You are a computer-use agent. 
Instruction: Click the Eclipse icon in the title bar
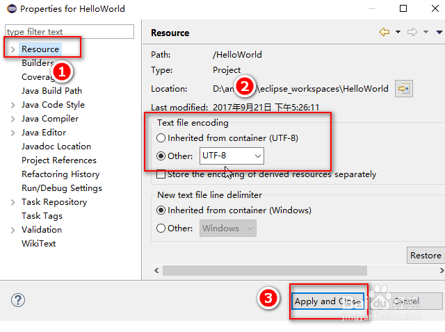pos(12,8)
